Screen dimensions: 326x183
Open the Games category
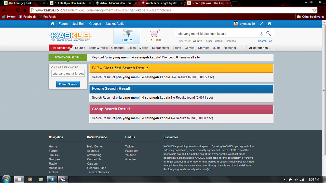(189, 48)
